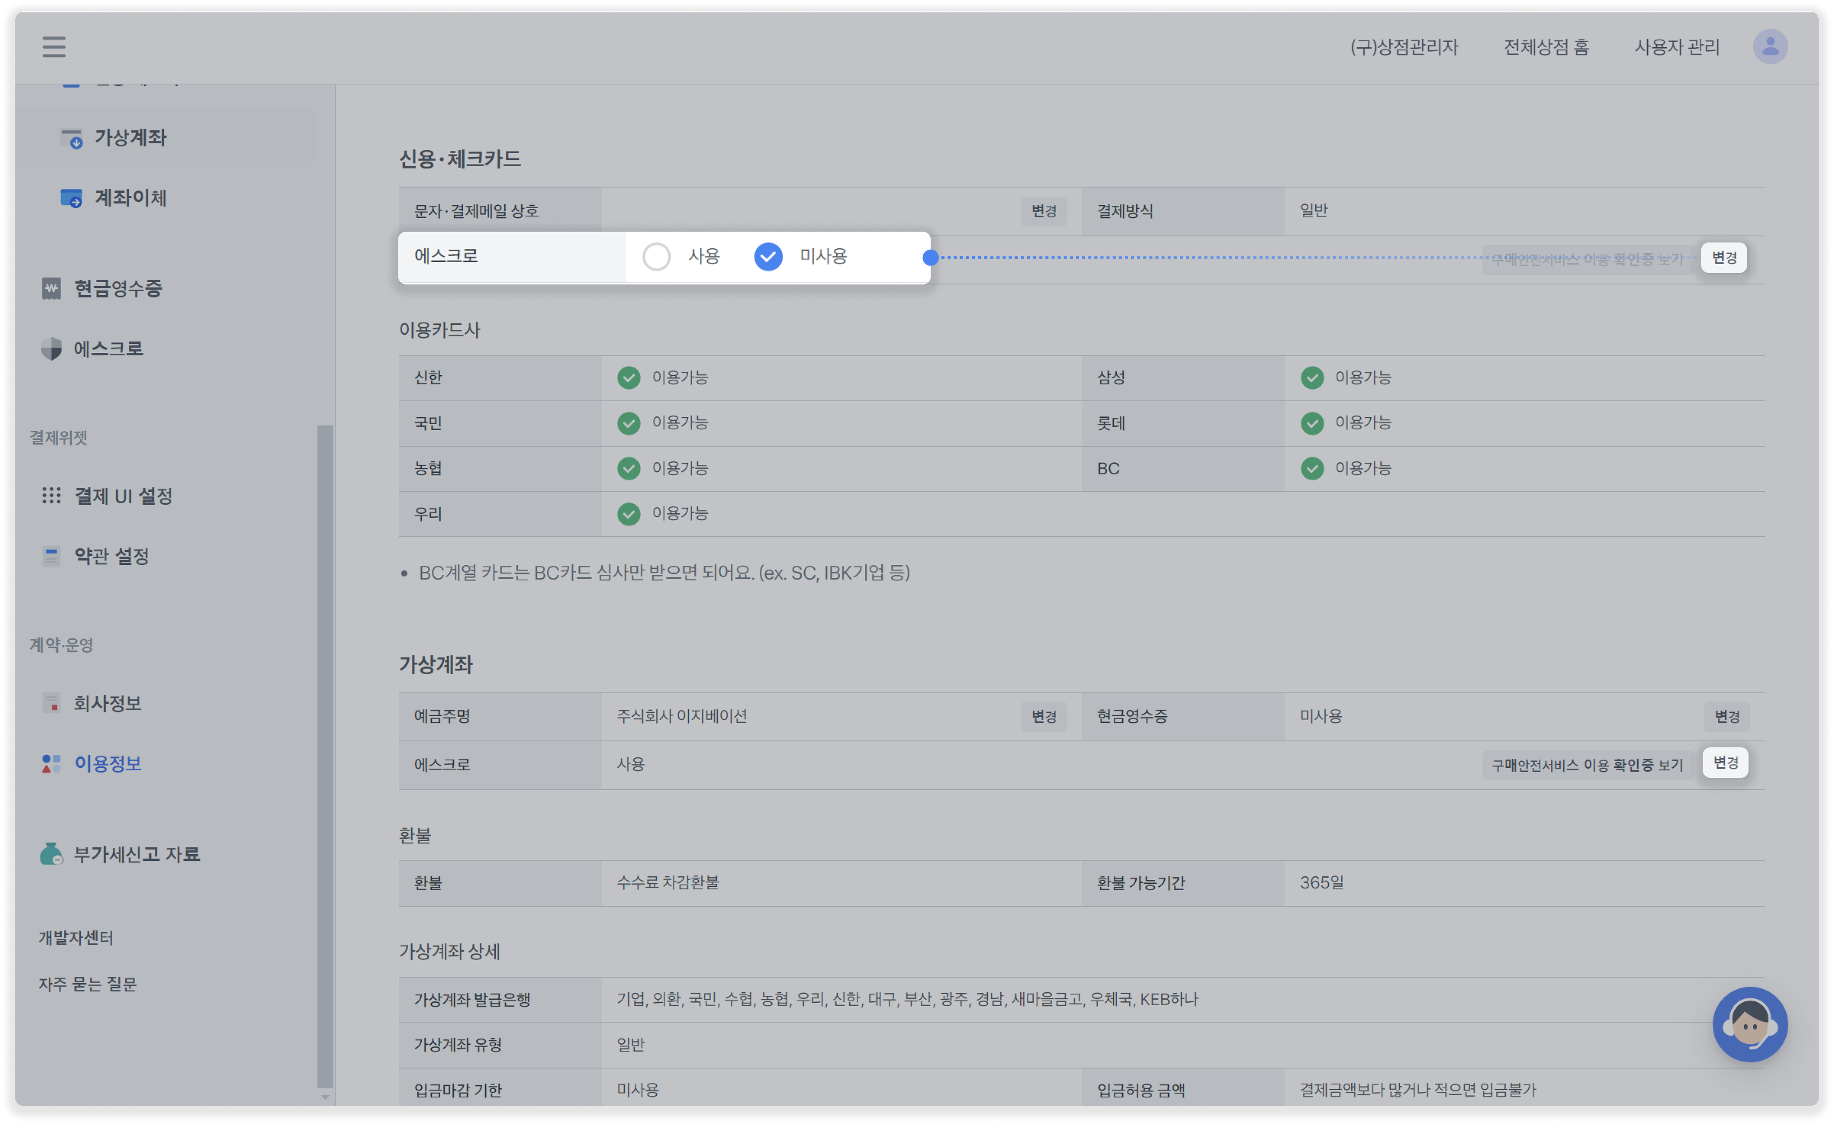1834x1124 pixels.
Task: Open 전체상점 홈 in top navigation
Action: (1546, 47)
